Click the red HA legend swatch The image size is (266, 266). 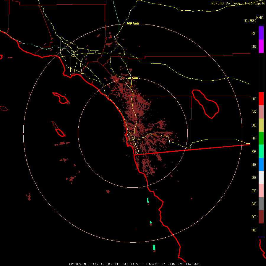coord(261,99)
